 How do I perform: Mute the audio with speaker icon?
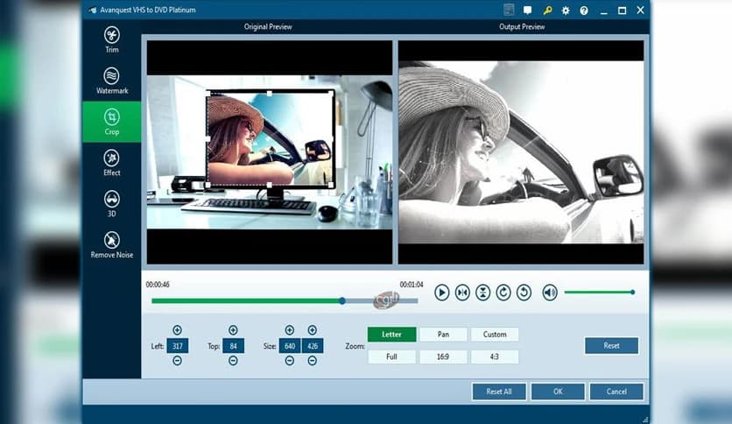pos(550,293)
